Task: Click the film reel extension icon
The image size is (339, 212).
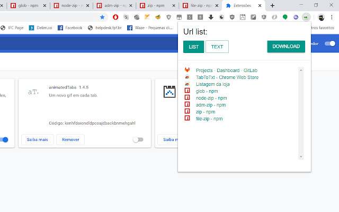Action: click(x=137, y=17)
